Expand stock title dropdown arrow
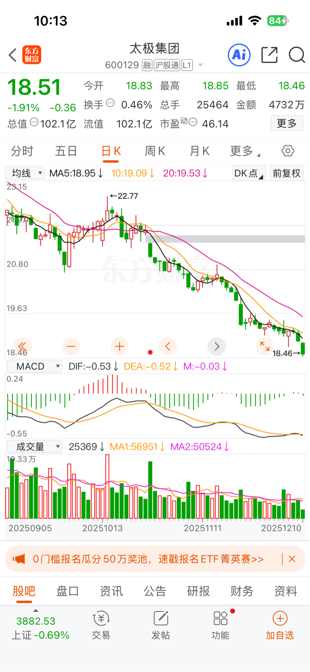Screen dimensions: 310x672 point(201,65)
